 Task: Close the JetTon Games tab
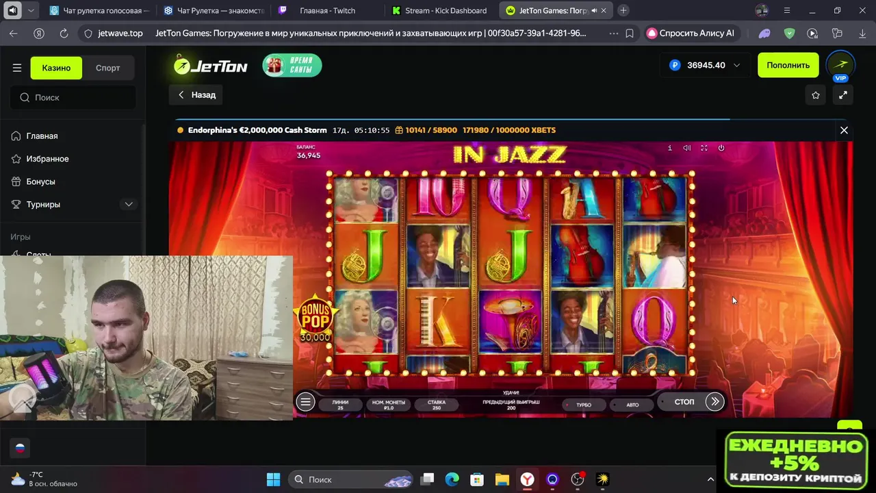tap(604, 11)
